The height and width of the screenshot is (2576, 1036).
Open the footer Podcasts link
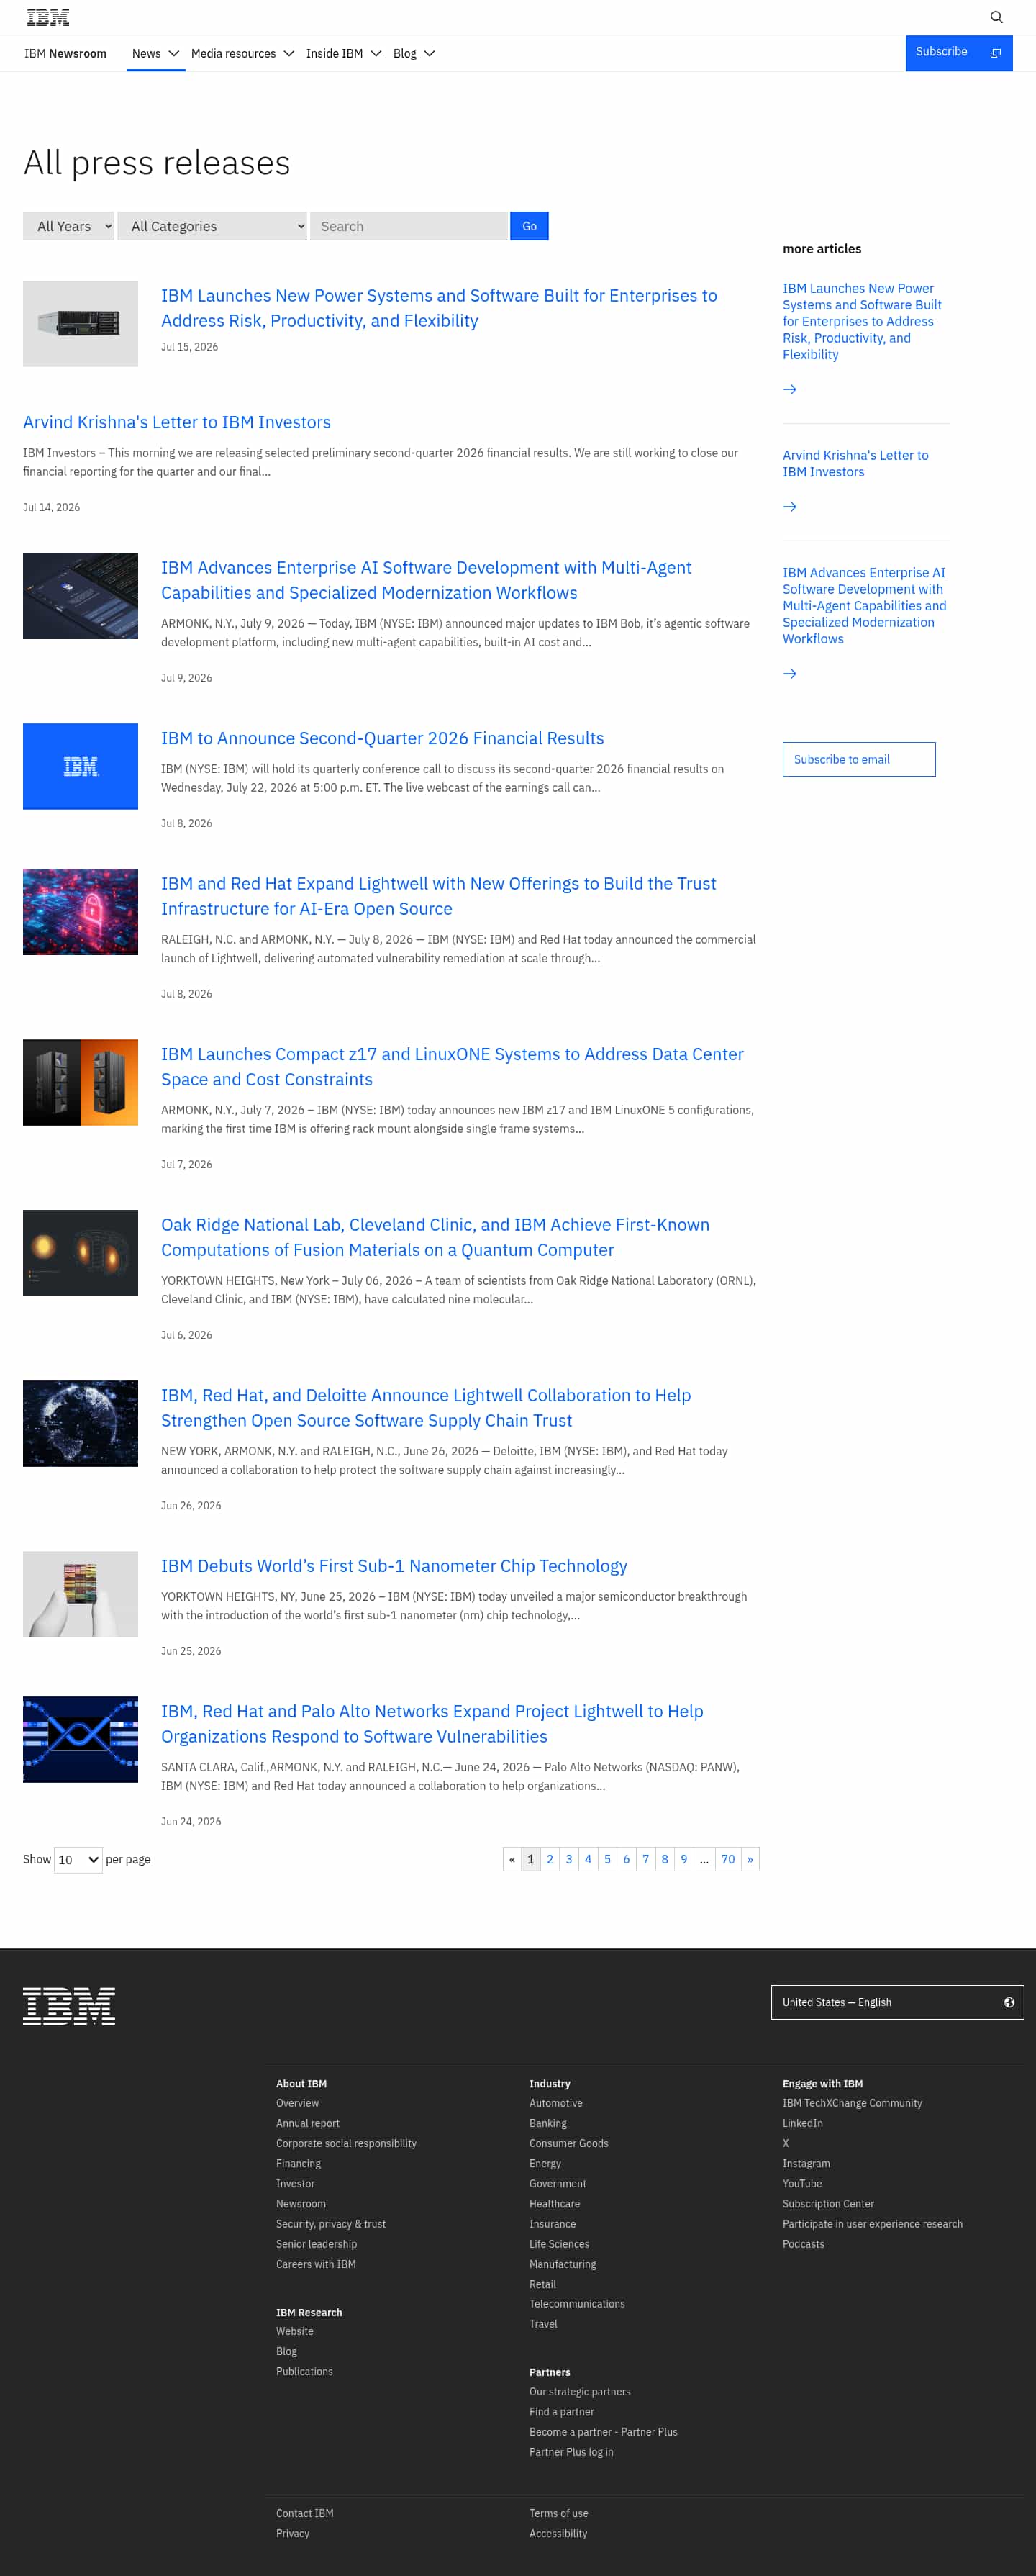click(803, 2244)
